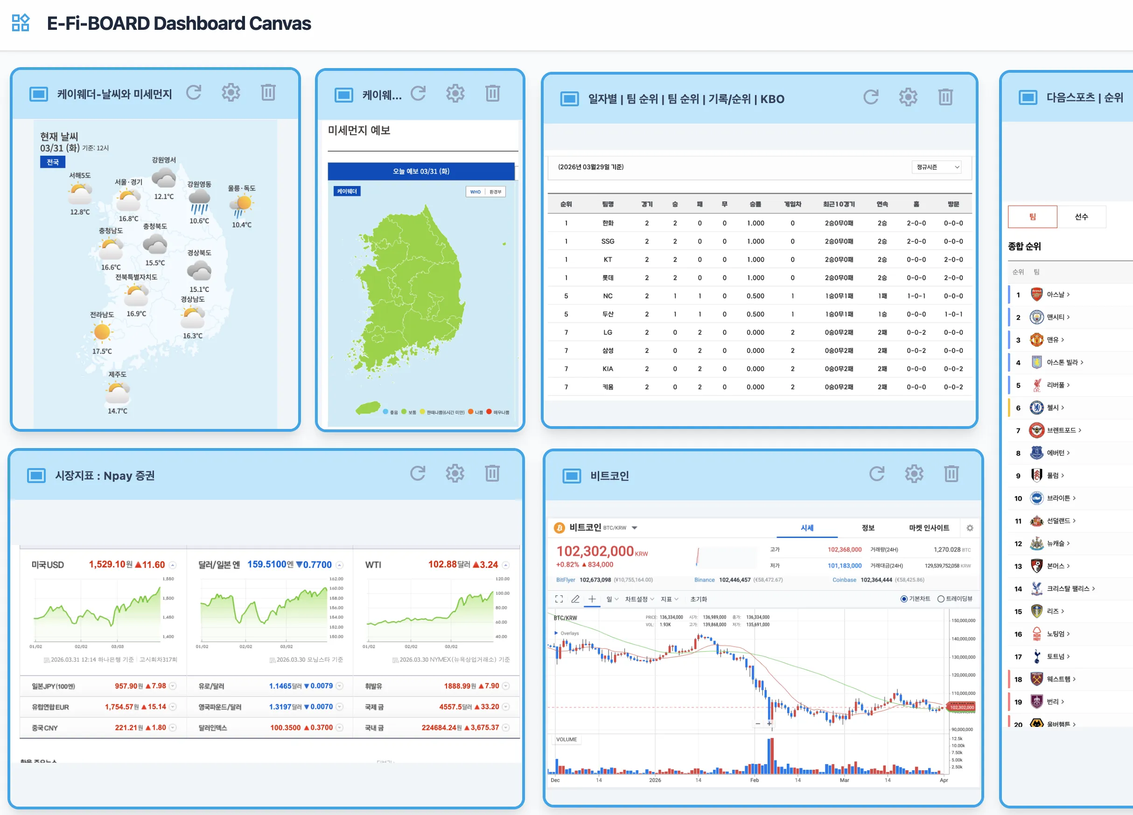This screenshot has width=1133, height=815.
Task: Open the 일 interval dropdown on bitcoin chart
Action: (x=612, y=600)
